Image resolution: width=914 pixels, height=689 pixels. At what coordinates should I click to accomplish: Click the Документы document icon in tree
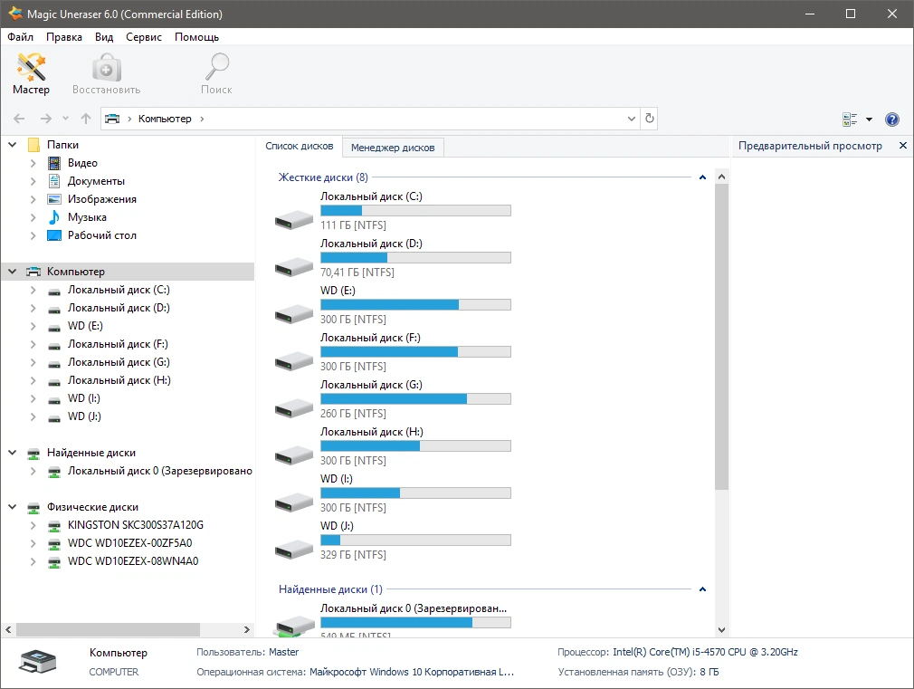53,181
